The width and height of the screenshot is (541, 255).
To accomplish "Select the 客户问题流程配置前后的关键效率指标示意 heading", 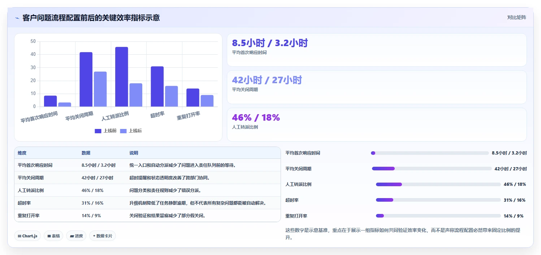I will click(x=91, y=18).
